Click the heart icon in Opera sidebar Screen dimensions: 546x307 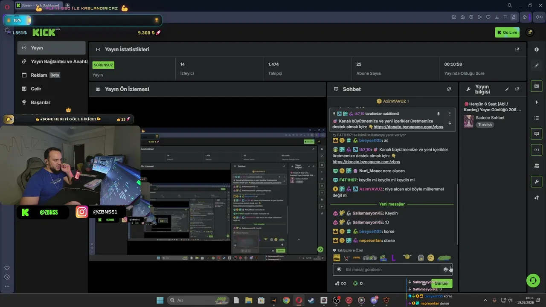[7, 268]
